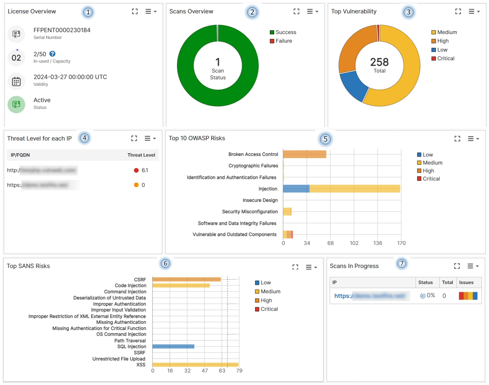
Task: Expand the Top Vulnerability widget to fullscreen
Action: 458,11
